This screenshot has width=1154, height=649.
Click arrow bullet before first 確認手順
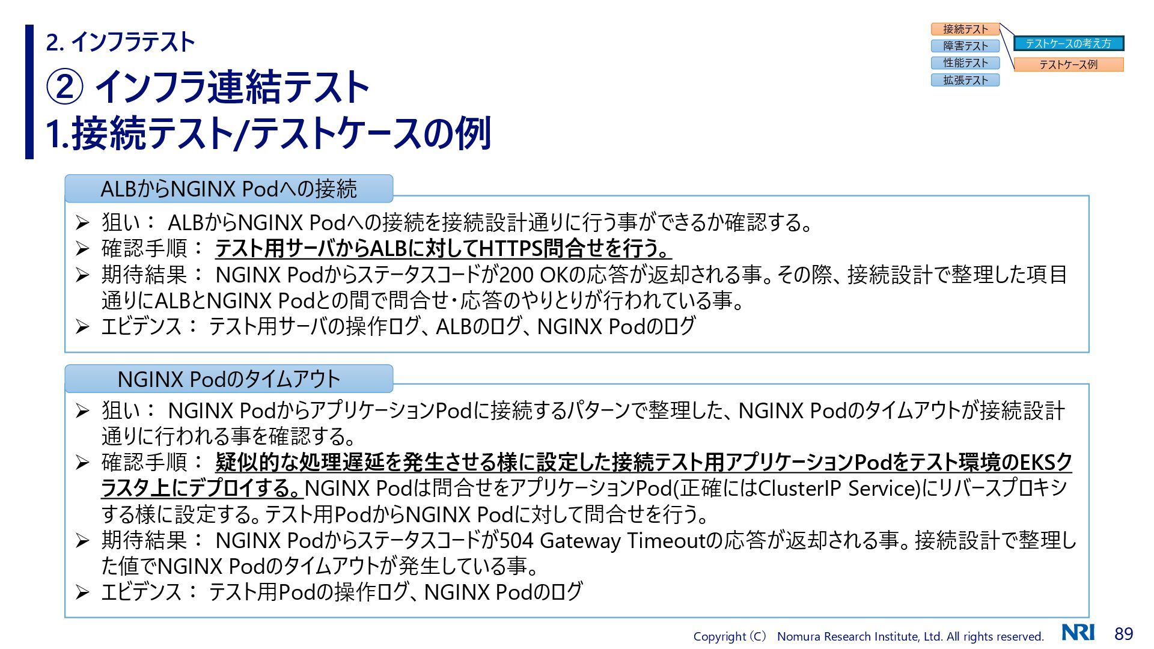pyautogui.click(x=82, y=249)
